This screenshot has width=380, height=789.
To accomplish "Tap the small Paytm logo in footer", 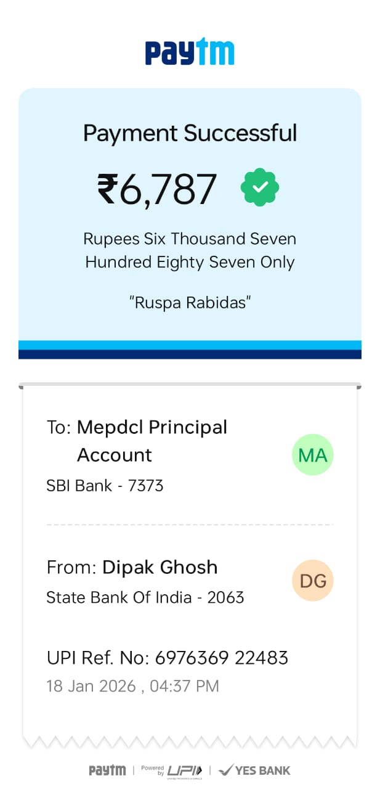I will tap(107, 770).
